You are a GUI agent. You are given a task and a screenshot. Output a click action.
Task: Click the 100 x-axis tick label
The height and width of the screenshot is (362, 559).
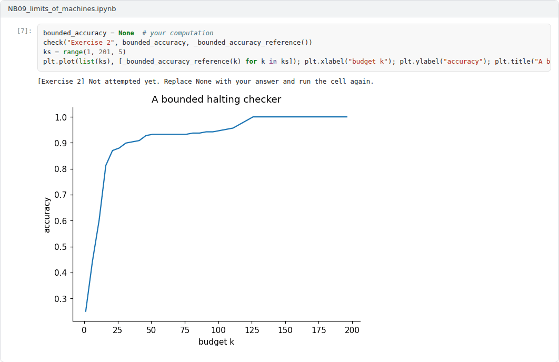[218, 330]
